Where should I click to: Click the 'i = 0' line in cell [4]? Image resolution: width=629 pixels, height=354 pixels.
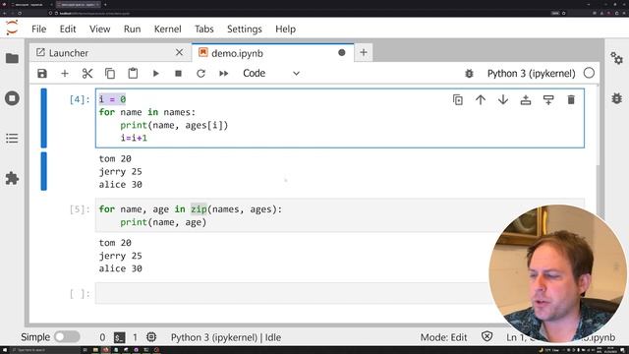(x=112, y=99)
